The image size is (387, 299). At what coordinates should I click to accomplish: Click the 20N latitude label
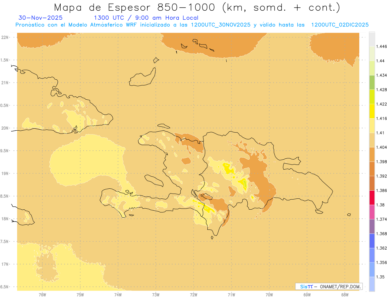click(5, 128)
